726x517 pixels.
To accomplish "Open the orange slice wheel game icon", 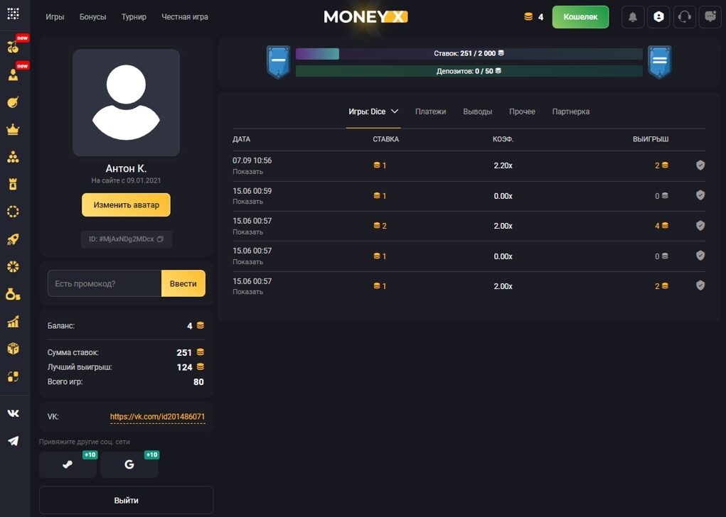I will [x=13, y=267].
